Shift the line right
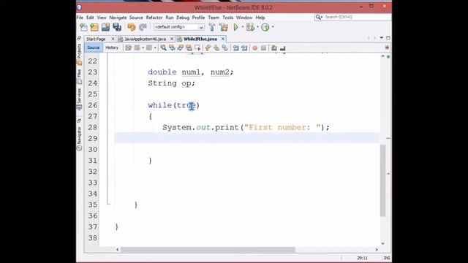Screen dimensions: 468x263 coord(244,47)
